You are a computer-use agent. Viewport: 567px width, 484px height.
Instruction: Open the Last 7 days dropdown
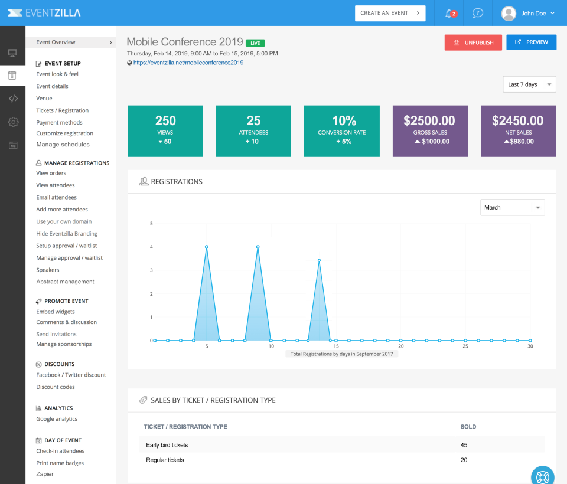pyautogui.click(x=529, y=84)
